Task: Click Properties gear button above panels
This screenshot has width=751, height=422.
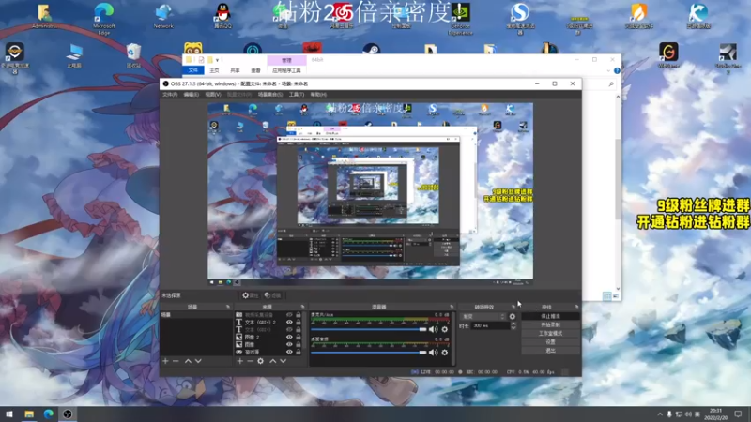Action: point(250,295)
